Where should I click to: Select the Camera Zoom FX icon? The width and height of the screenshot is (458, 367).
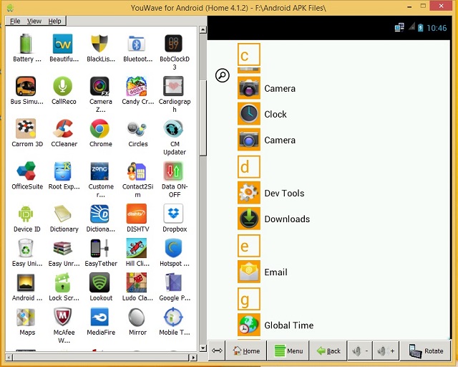tap(99, 86)
